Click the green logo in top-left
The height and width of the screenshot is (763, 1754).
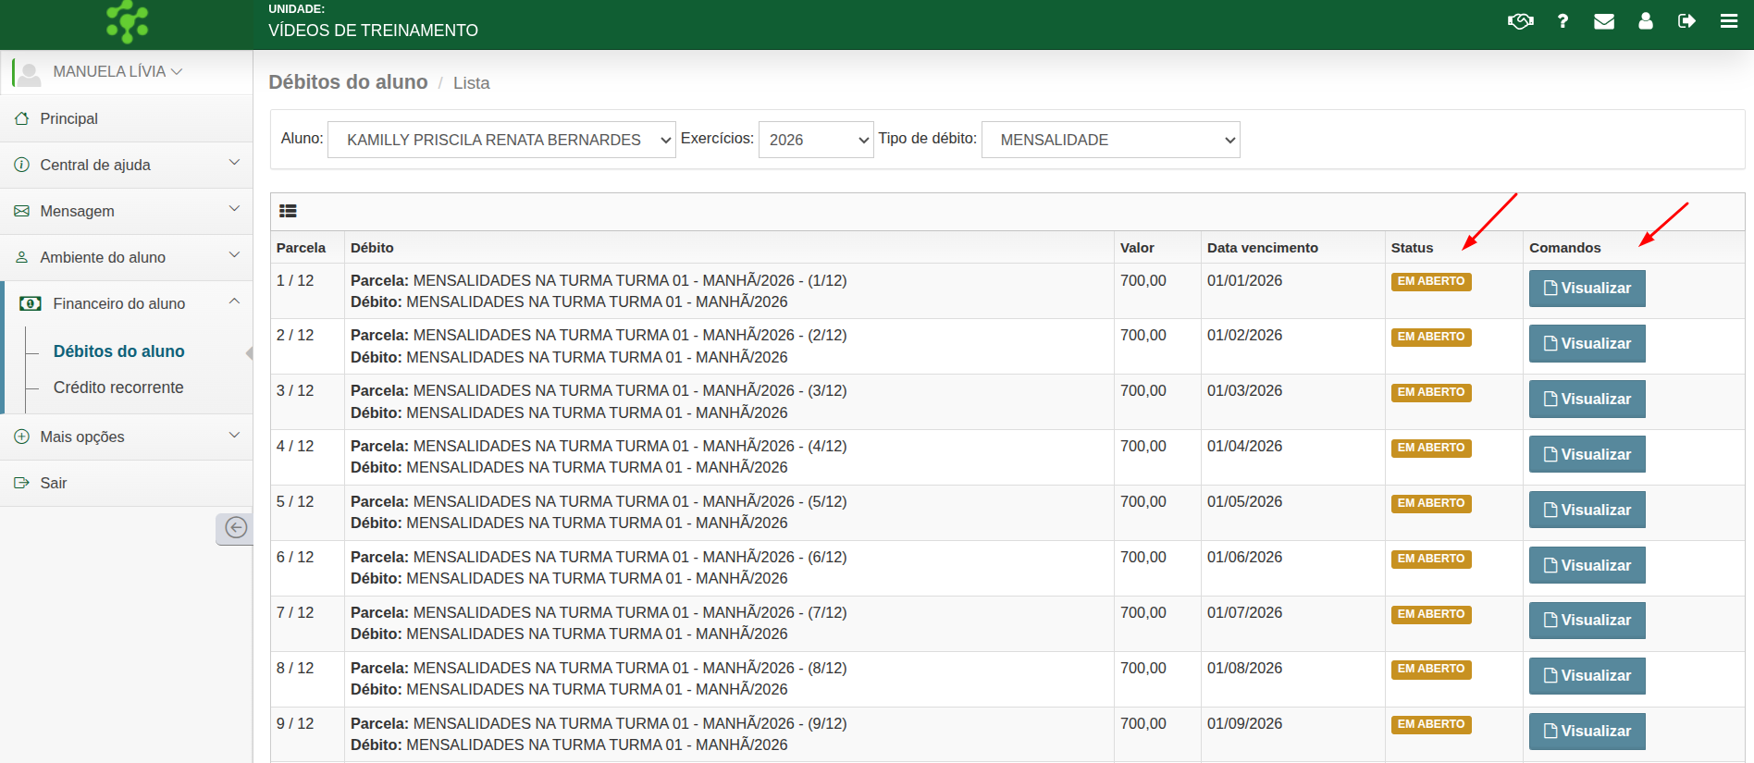tap(127, 22)
